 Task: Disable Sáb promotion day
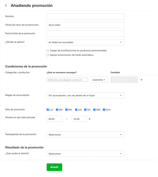coord(94,110)
